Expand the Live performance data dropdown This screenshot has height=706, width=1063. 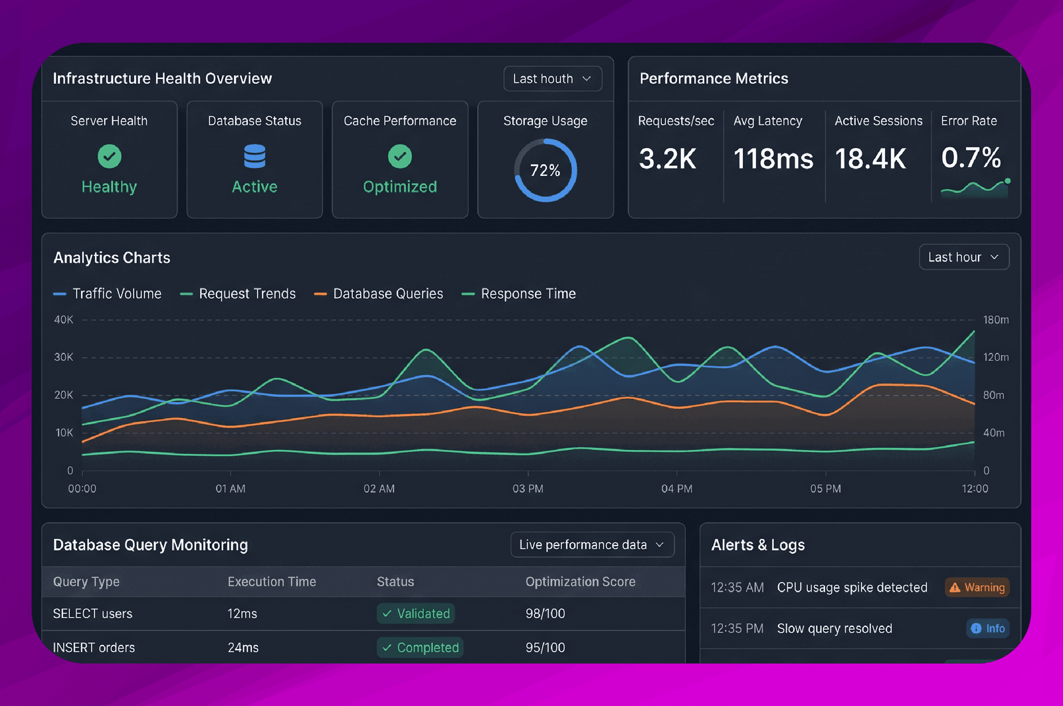pos(593,545)
